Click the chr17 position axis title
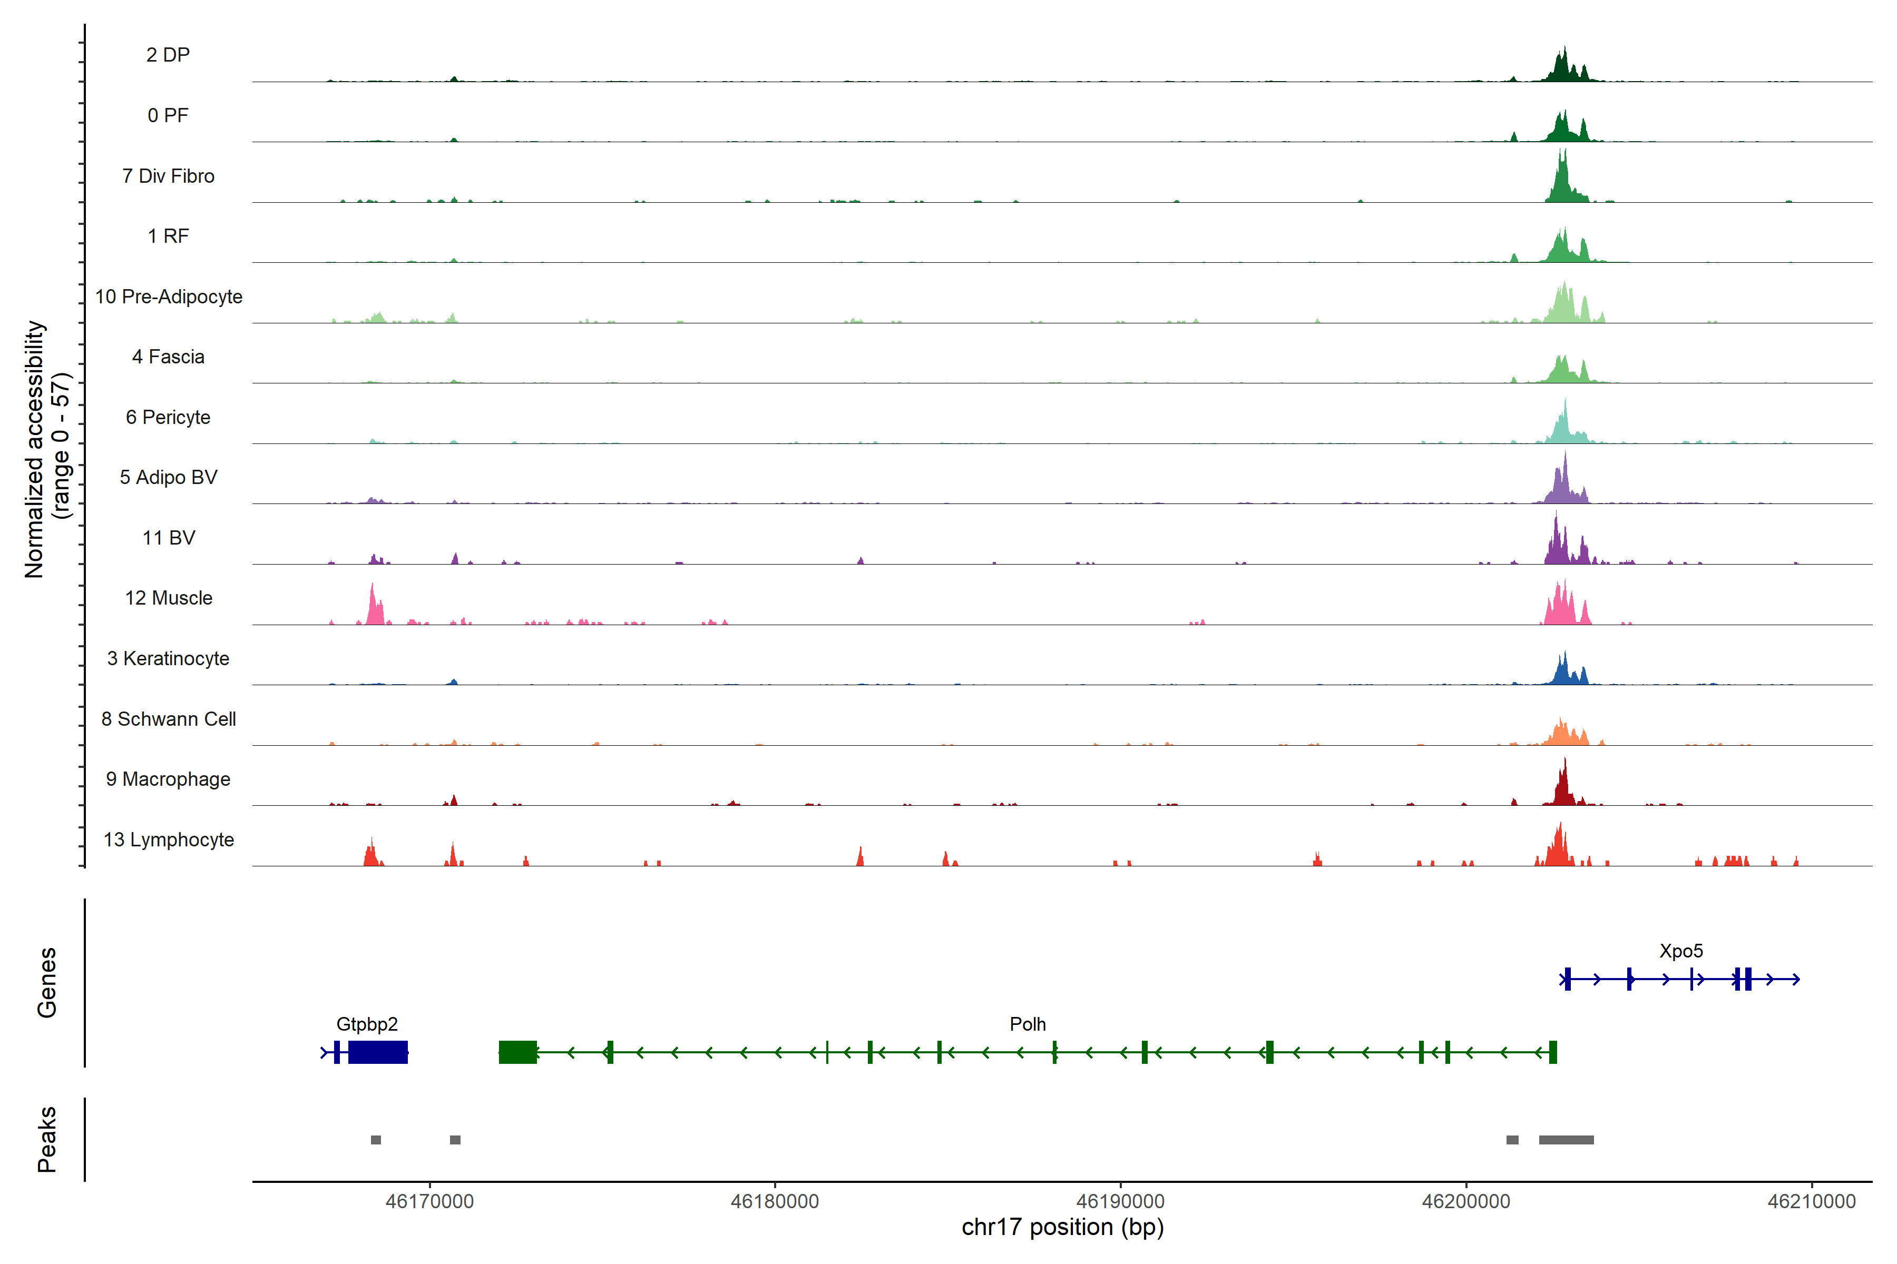 coord(1062,1227)
